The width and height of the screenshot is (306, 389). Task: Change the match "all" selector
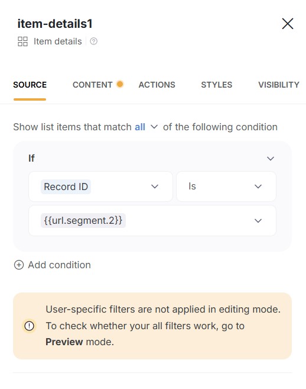coord(146,127)
